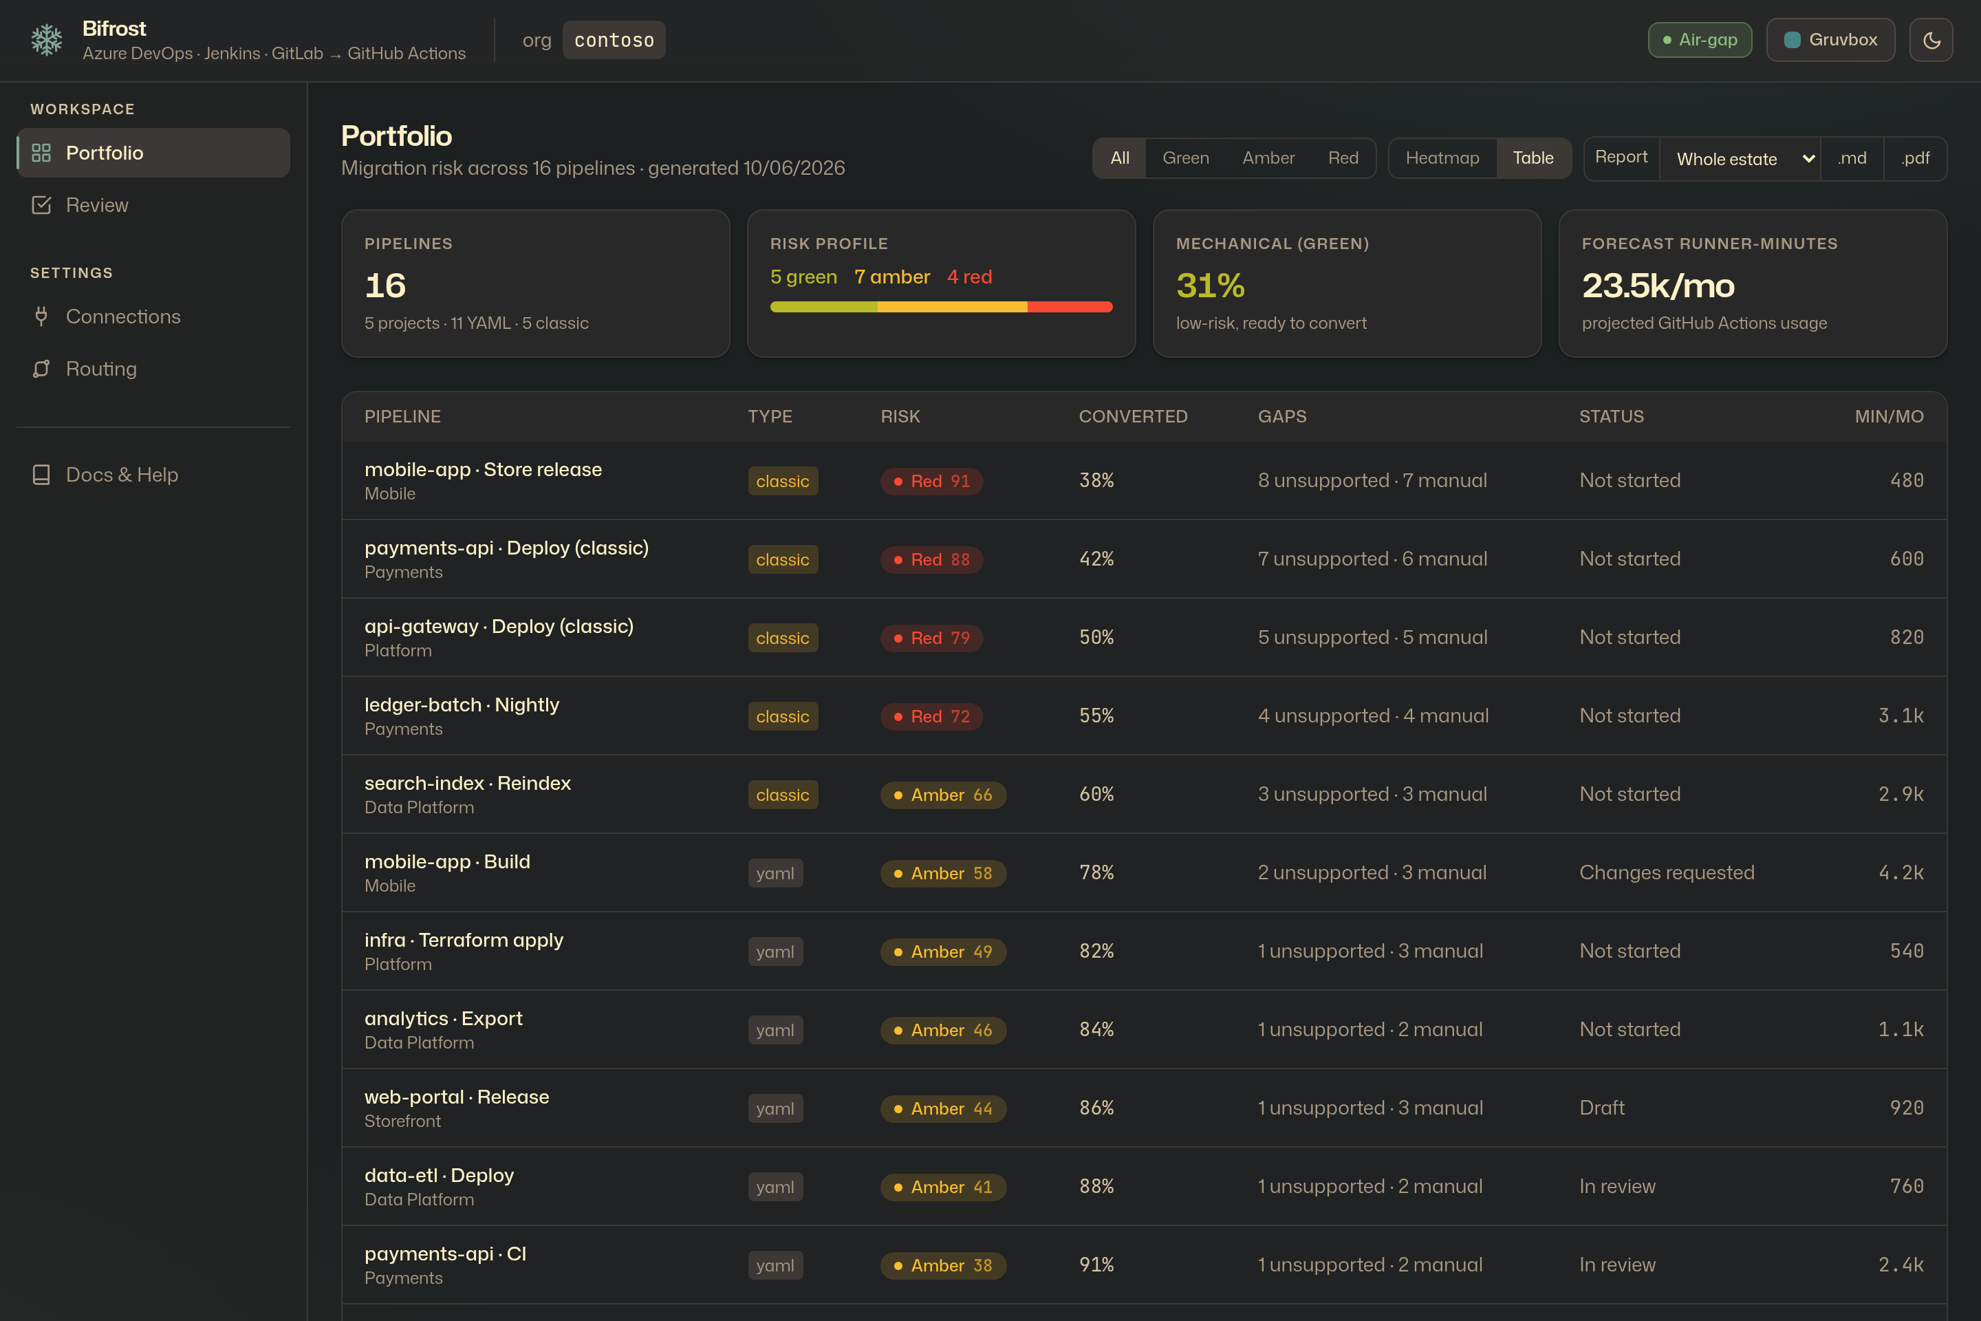Toggle the Air-gap status pill
1981x1321 pixels.
[1700, 40]
